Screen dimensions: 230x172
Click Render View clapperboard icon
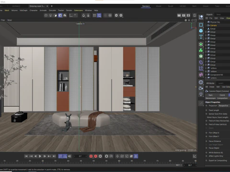coord(179,15)
